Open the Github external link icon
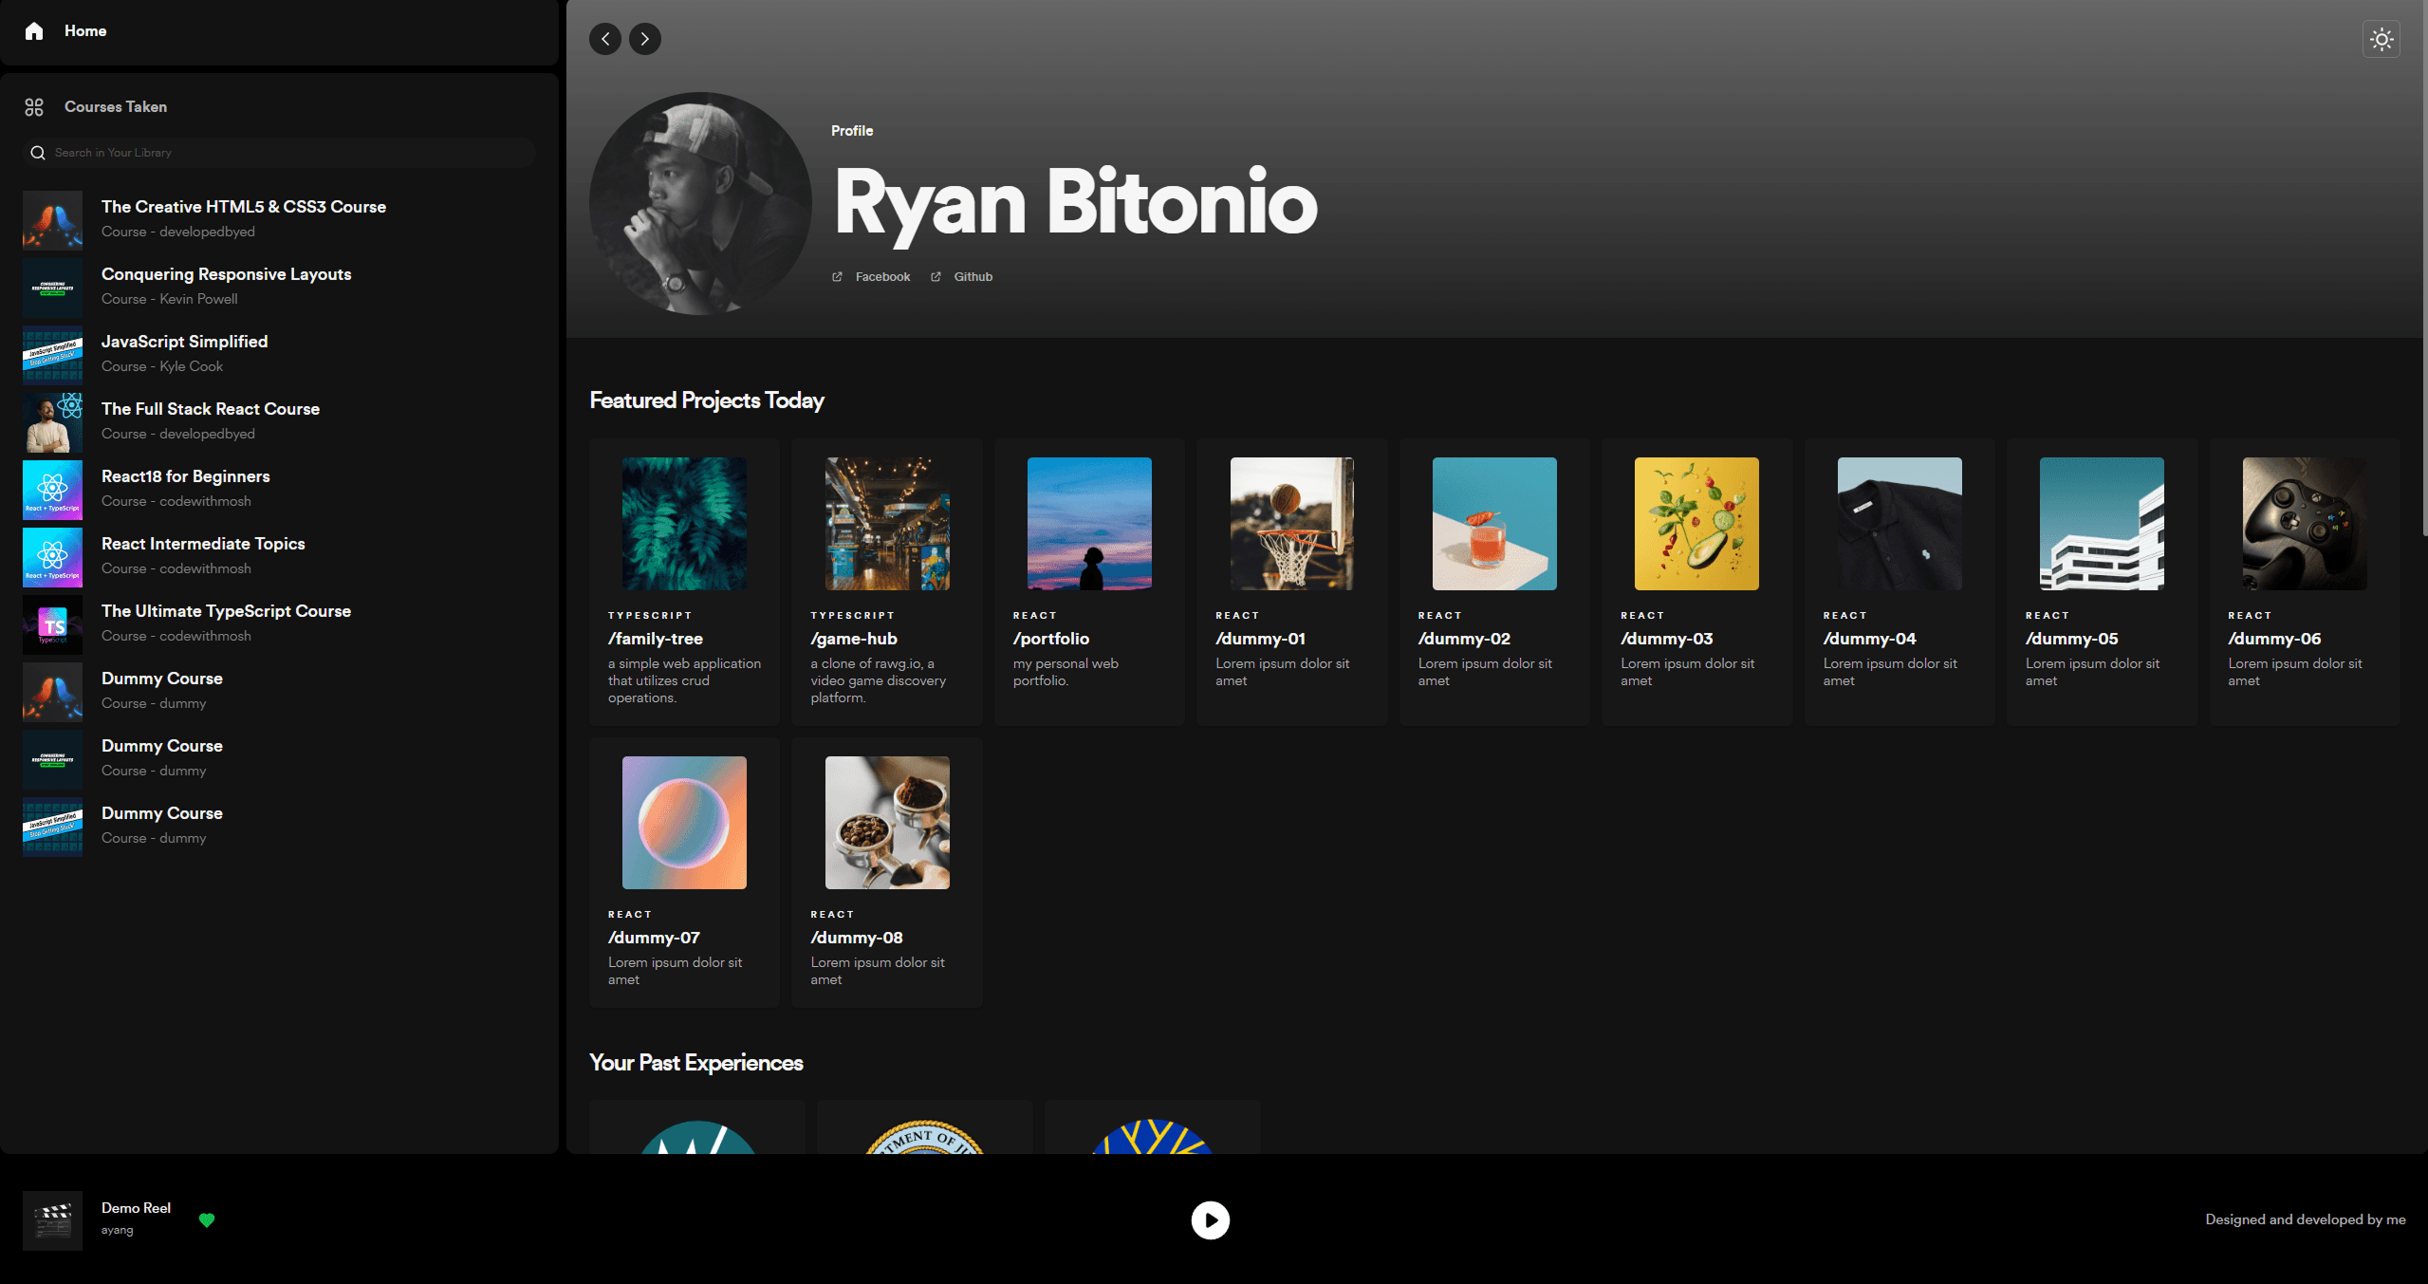2428x1284 pixels. coord(936,276)
